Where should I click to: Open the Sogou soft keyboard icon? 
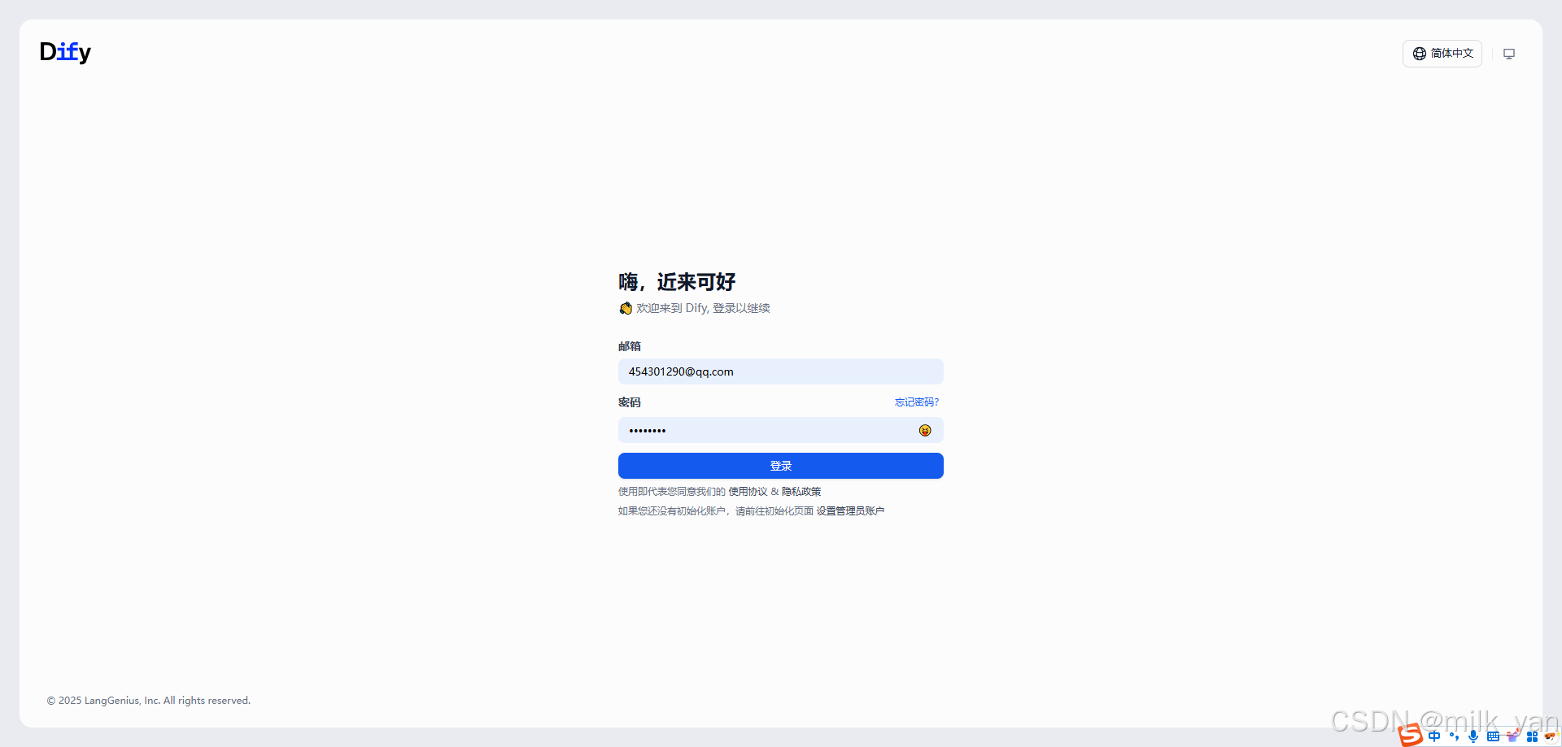(x=1493, y=736)
